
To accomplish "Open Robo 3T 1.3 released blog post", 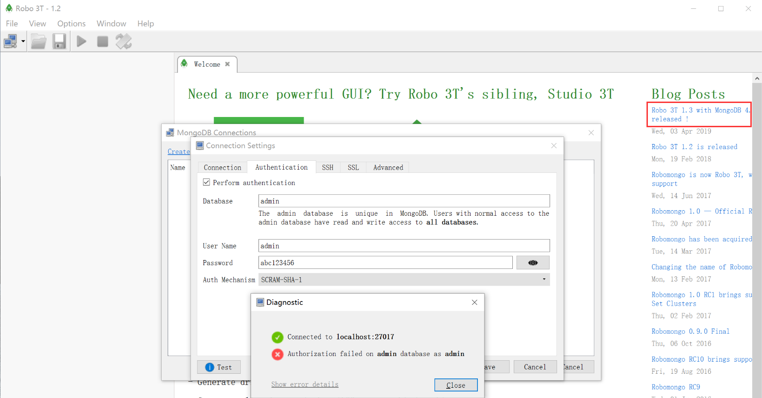I will (701, 115).
